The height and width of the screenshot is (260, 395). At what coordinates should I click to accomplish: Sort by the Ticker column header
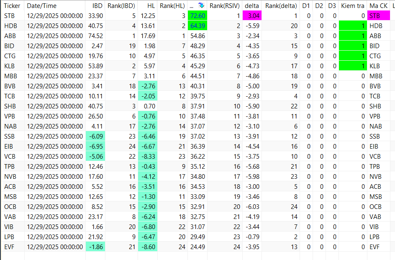(x=12, y=5)
